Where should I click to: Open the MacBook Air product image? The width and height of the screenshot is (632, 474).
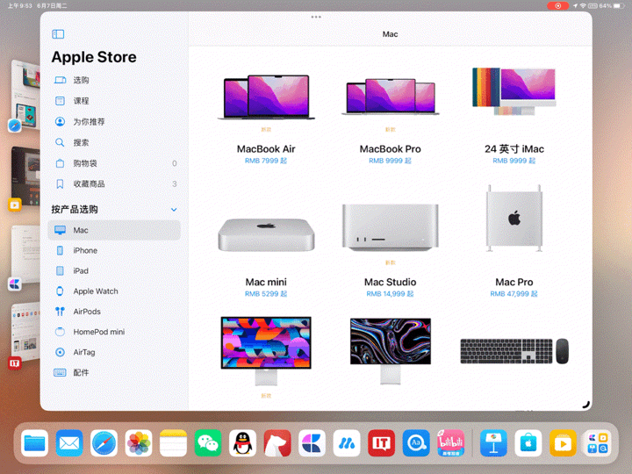(266, 97)
